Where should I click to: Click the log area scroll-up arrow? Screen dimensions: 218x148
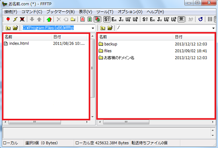point(213,130)
